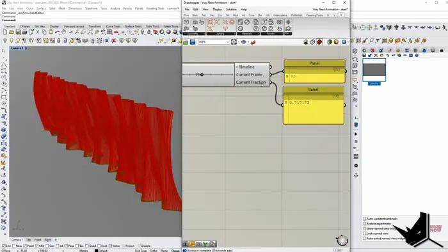This screenshot has height=252, width=448.
Task: Switch to Top viewport tab
Action: point(29,240)
